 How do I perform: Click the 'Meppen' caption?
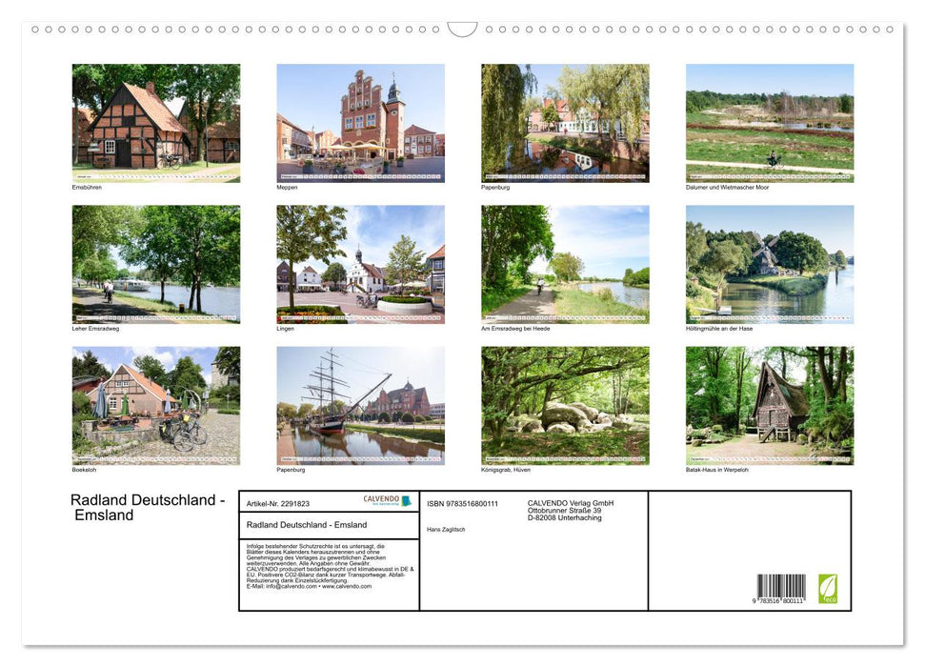pos(287,187)
